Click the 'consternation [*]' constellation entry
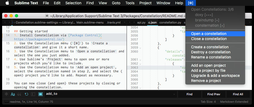This screenshot has width=254, height=107. point(209,25)
